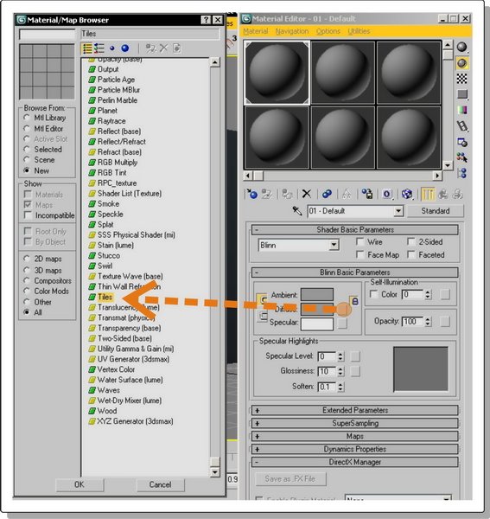Expand Dynamics Properties rollout
The image size is (490, 519).
[x=355, y=449]
